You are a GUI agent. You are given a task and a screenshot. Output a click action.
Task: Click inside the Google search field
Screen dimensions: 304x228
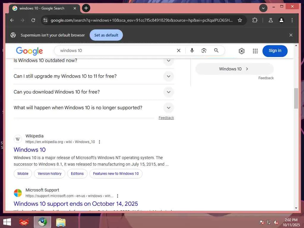[116, 50]
